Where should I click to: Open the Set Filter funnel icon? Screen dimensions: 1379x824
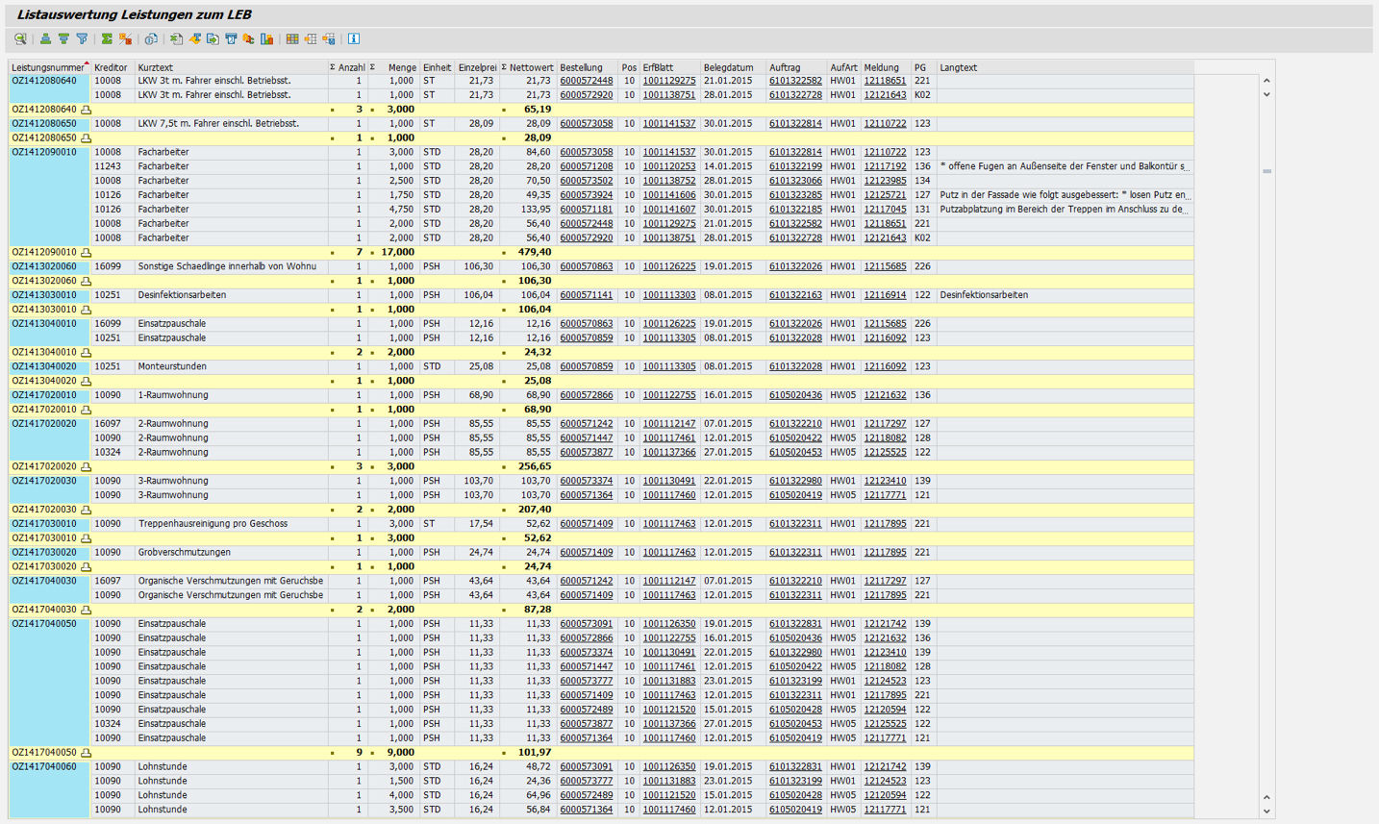[x=82, y=39]
